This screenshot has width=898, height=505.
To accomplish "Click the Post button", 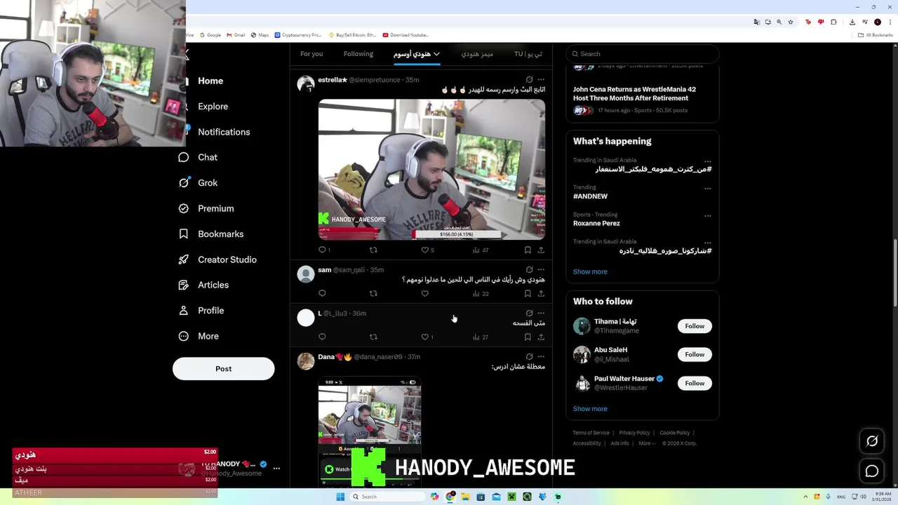I will tap(223, 369).
